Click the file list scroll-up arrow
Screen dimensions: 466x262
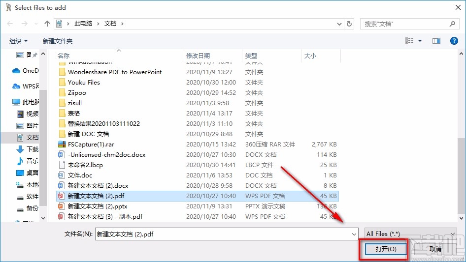[461, 54]
